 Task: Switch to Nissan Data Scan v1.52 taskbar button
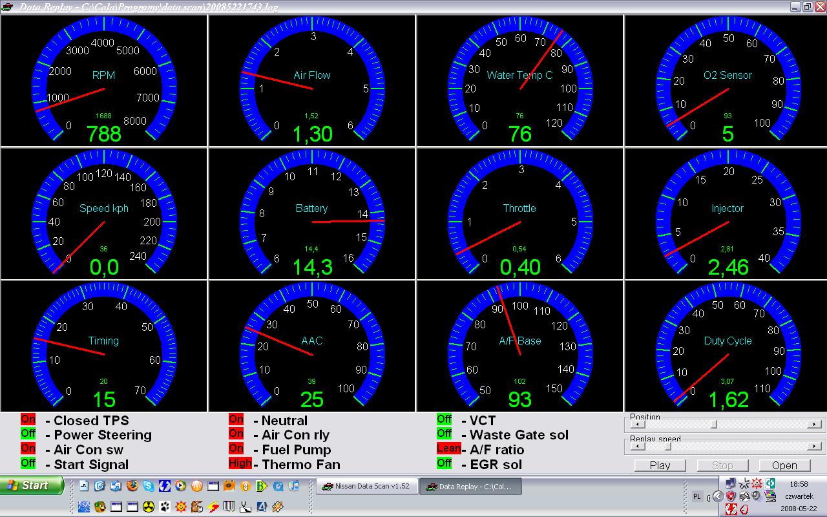pyautogui.click(x=366, y=487)
